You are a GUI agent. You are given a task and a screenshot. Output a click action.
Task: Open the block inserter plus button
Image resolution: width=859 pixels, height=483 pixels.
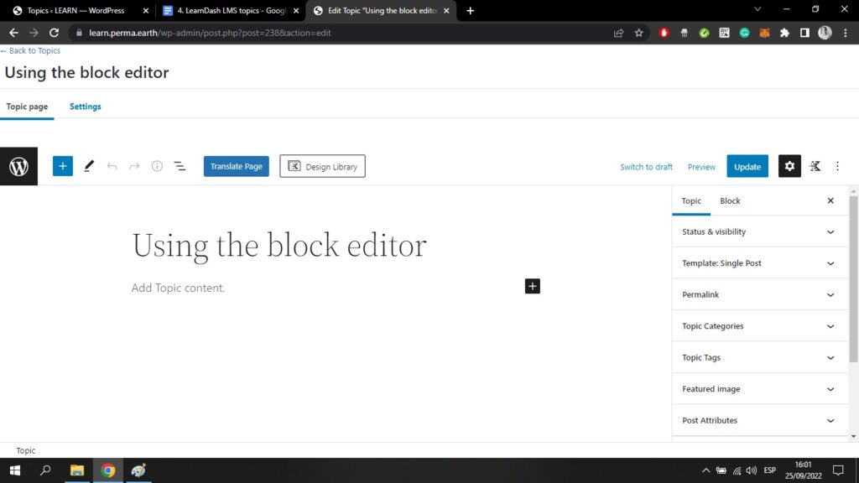[63, 166]
